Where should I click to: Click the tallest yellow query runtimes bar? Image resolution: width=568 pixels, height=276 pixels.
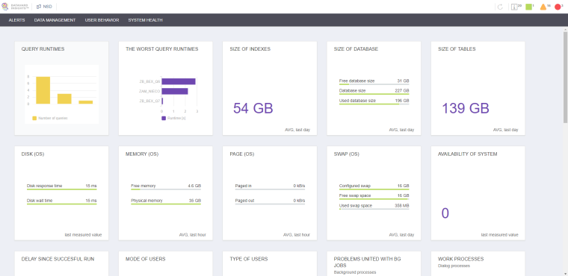coord(43,90)
